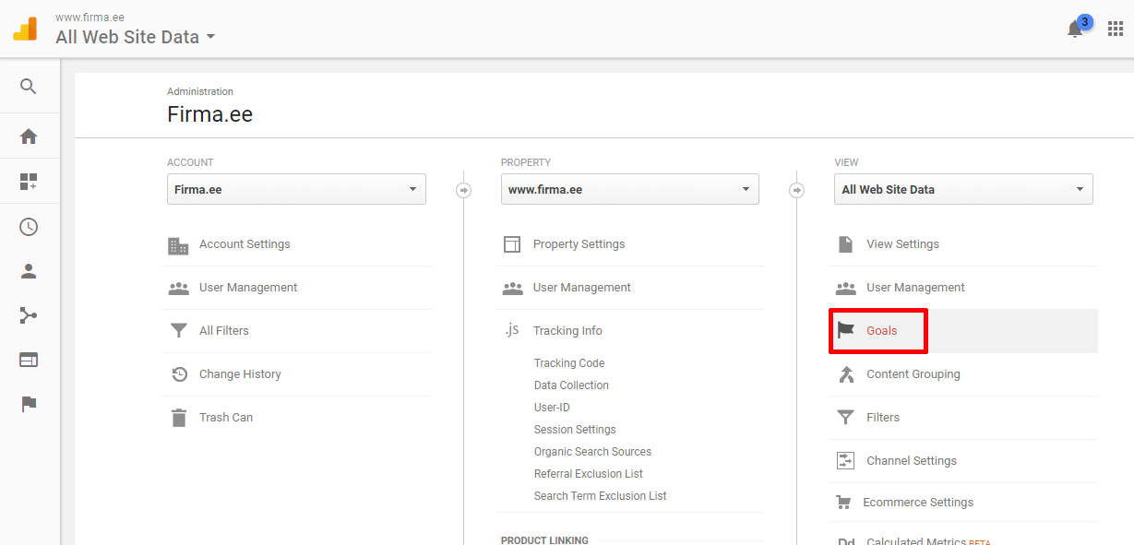1134x545 pixels.
Task: Open Audience person icon in sidebar
Action: coord(29,272)
